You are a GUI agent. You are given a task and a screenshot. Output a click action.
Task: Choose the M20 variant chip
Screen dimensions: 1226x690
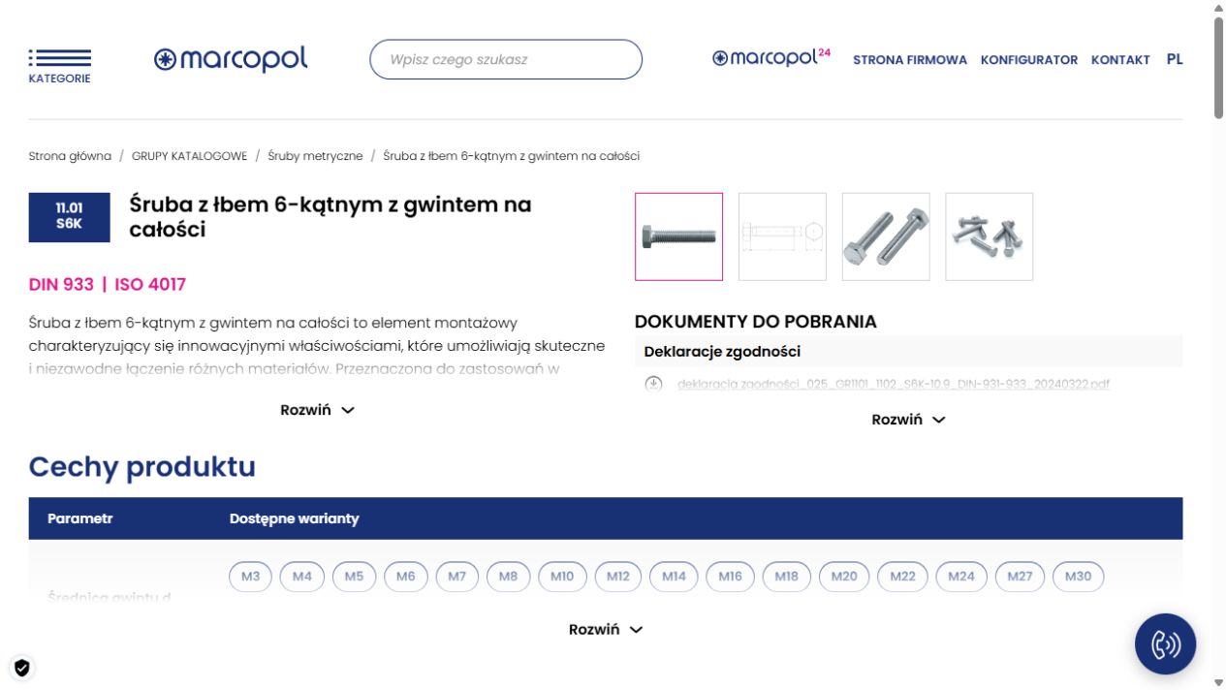pos(844,577)
